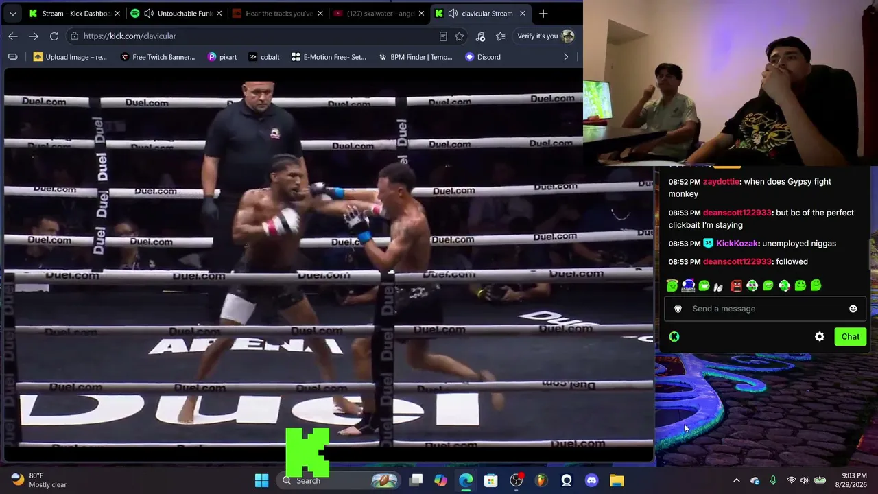Open the clock showing 9:03 PM
Screen dimensions: 878x494
click(853, 480)
